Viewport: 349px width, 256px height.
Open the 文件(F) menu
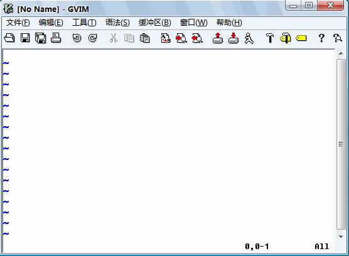(x=18, y=23)
